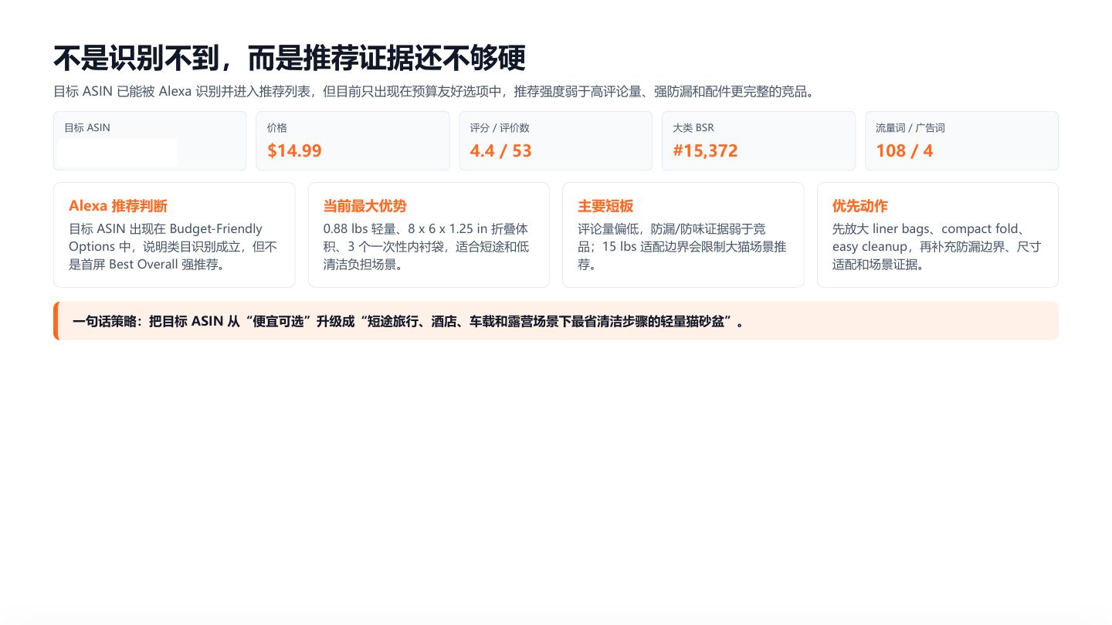Click the 流量词 / 广告词 label

point(910,128)
